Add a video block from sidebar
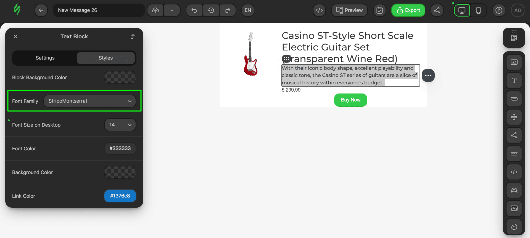Screen dimensions: 530x238 pyautogui.click(x=514, y=208)
